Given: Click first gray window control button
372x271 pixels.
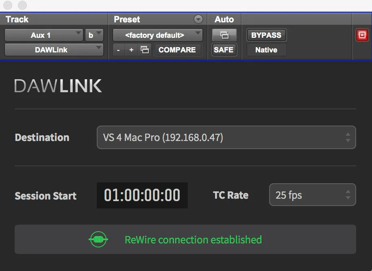Looking at the screenshot, I should tap(8, 5).
